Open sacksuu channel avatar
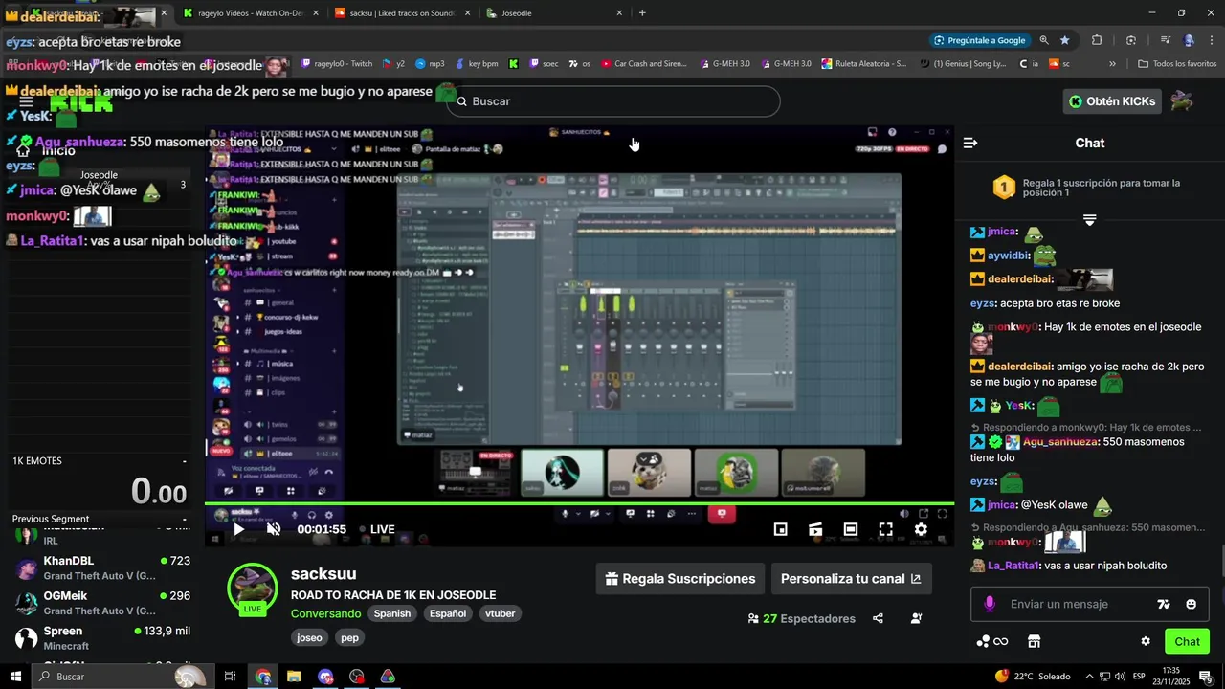This screenshot has height=689, width=1225. click(253, 588)
